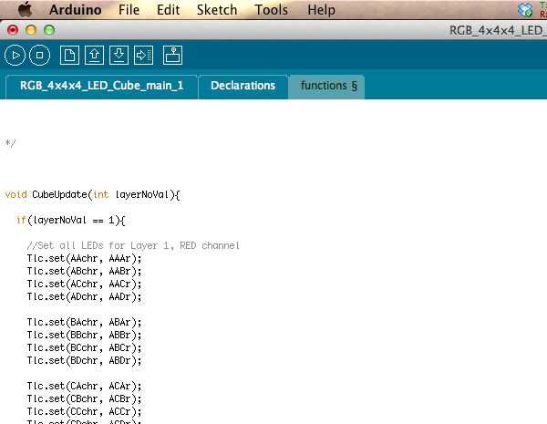This screenshot has height=424, width=547.
Task: Click the '*/' comment end line
Action: (10, 143)
